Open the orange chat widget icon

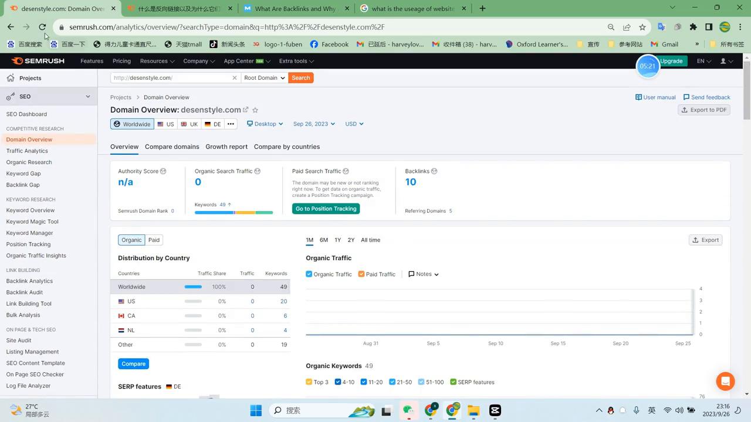point(726,381)
